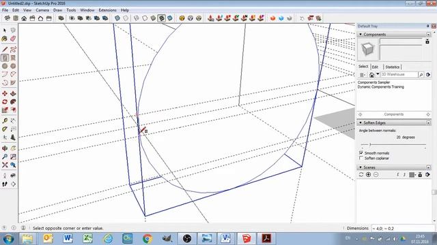
Task: Open the Window menu
Action: (x=87, y=10)
